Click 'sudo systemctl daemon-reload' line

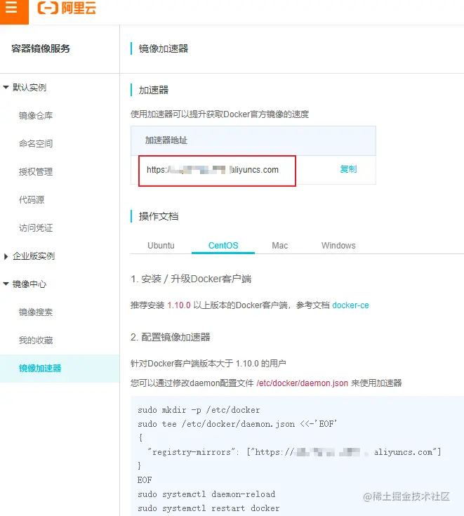click(206, 494)
